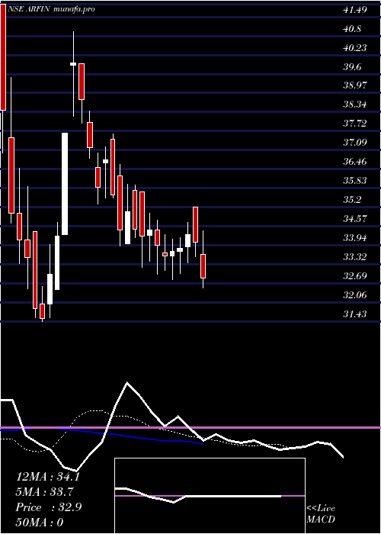Select the 32.69 price axis label
The height and width of the screenshot is (534, 381).
(355, 276)
